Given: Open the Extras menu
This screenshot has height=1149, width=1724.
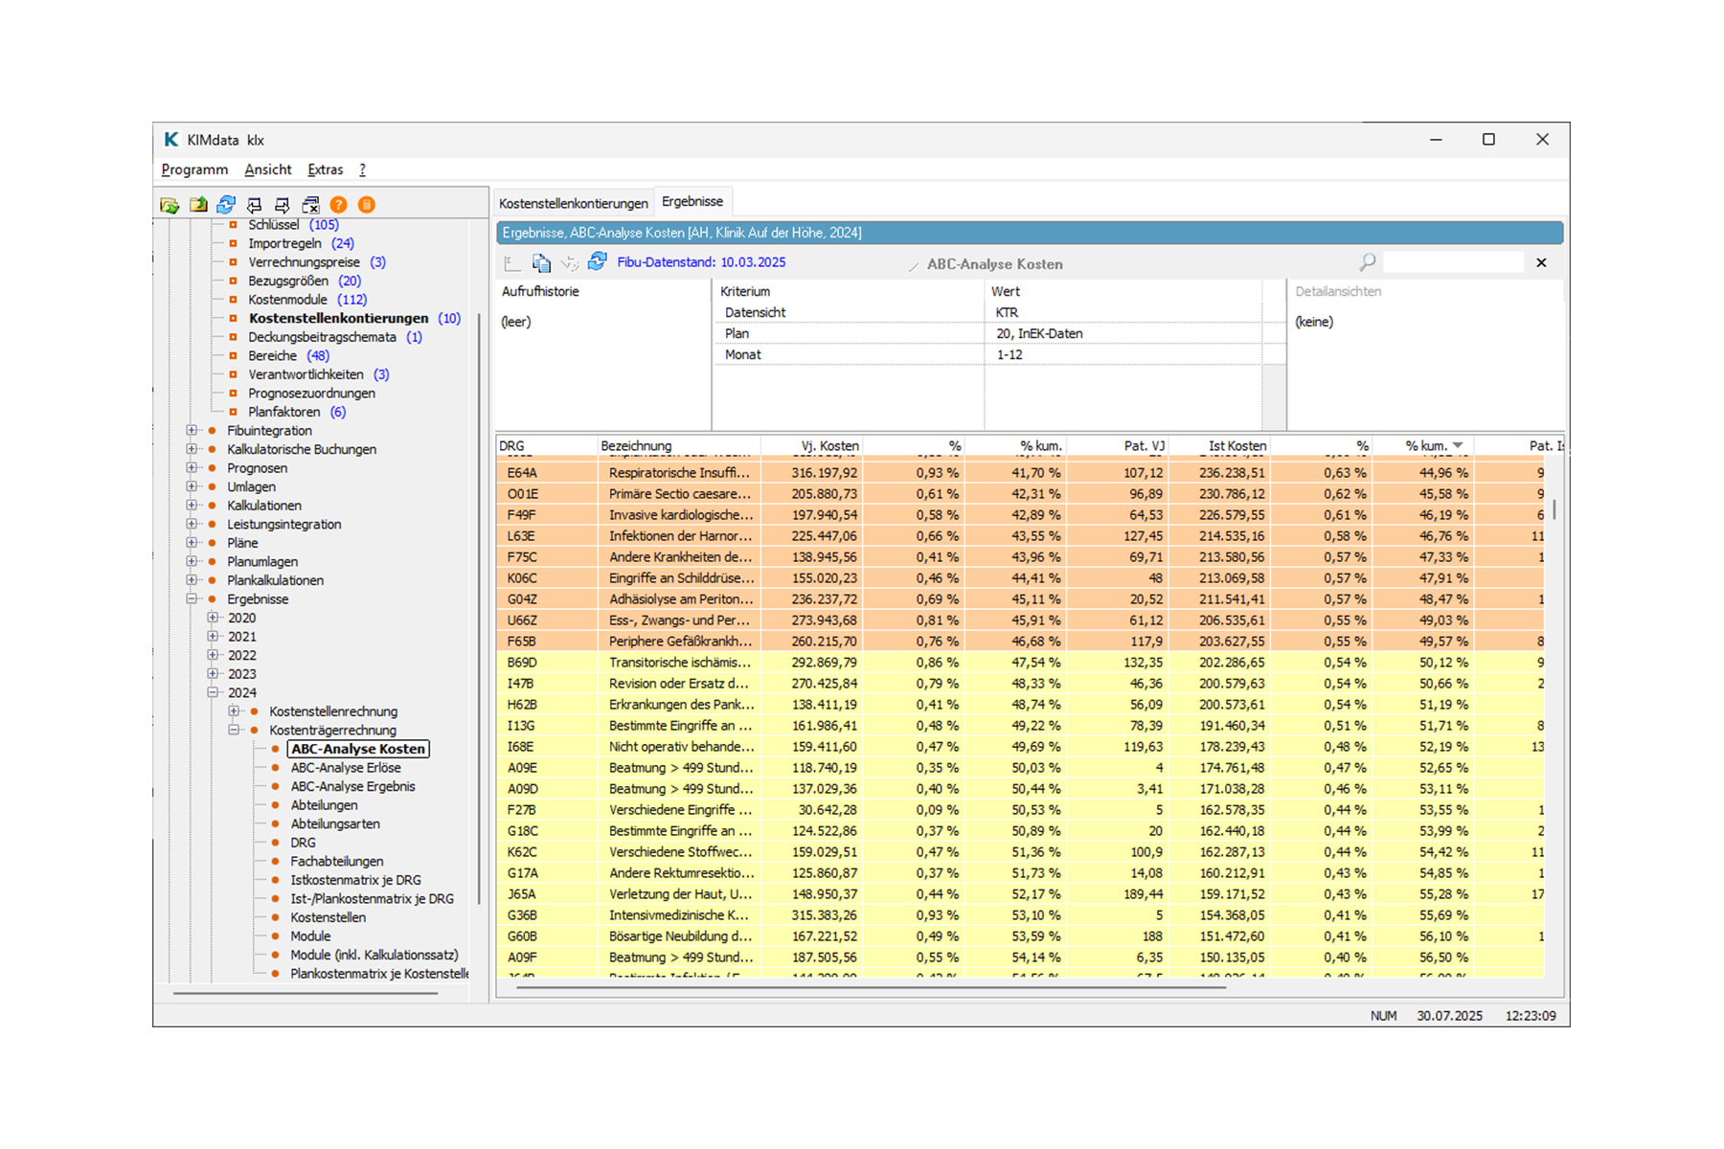Looking at the screenshot, I should [325, 169].
